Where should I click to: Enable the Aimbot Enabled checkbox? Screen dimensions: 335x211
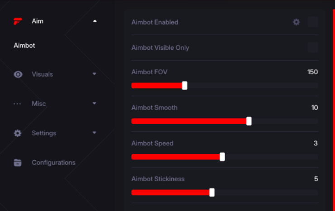[x=312, y=22]
